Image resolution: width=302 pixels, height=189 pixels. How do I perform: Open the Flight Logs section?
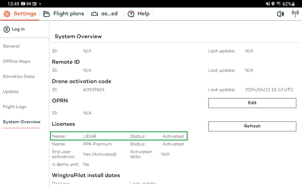14,107
